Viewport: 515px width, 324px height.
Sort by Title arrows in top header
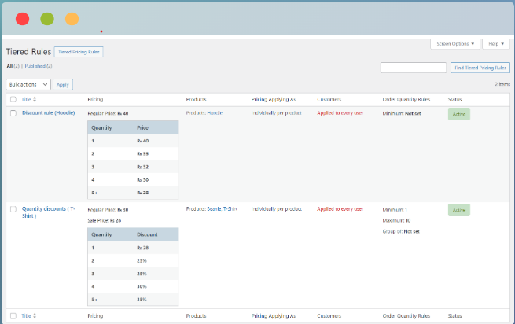35,99
